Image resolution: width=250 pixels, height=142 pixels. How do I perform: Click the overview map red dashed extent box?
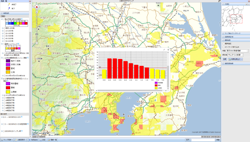pos(236,19)
